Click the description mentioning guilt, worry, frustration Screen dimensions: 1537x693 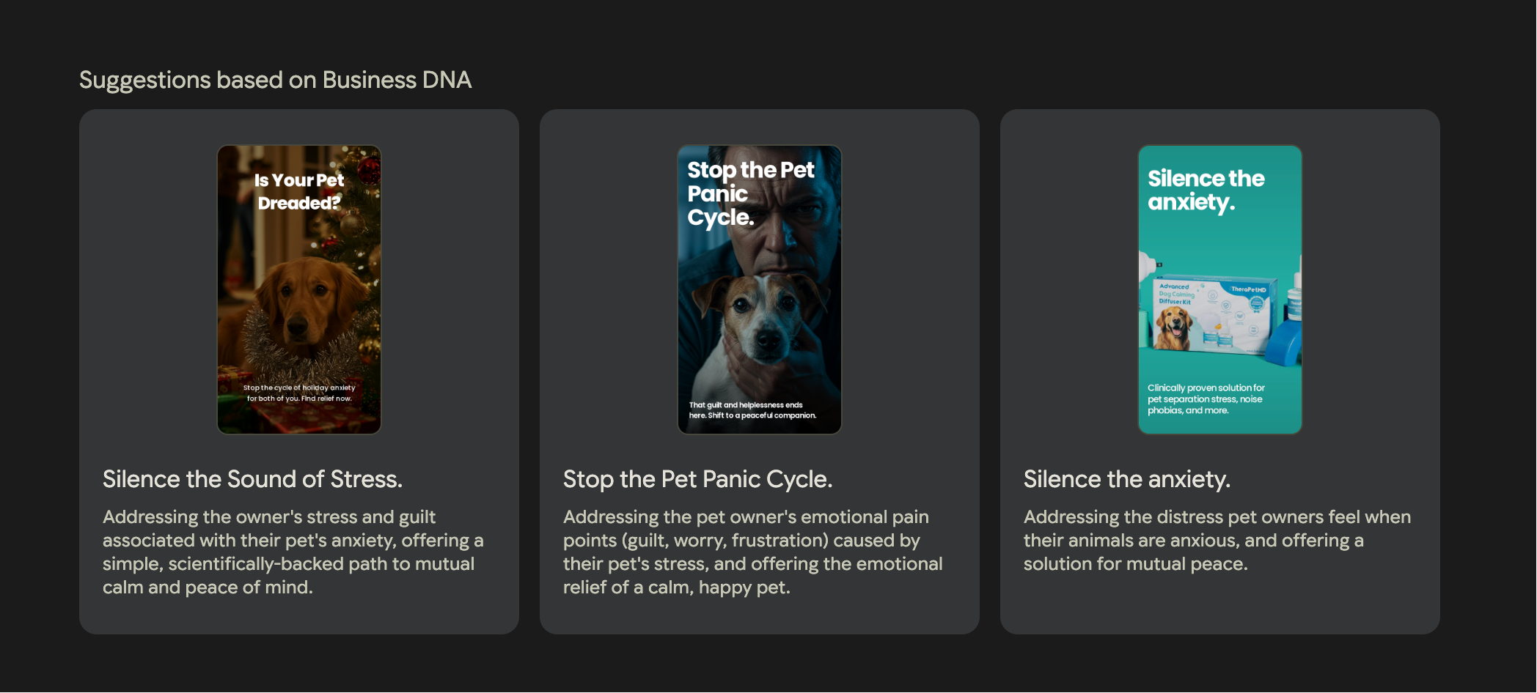(753, 552)
